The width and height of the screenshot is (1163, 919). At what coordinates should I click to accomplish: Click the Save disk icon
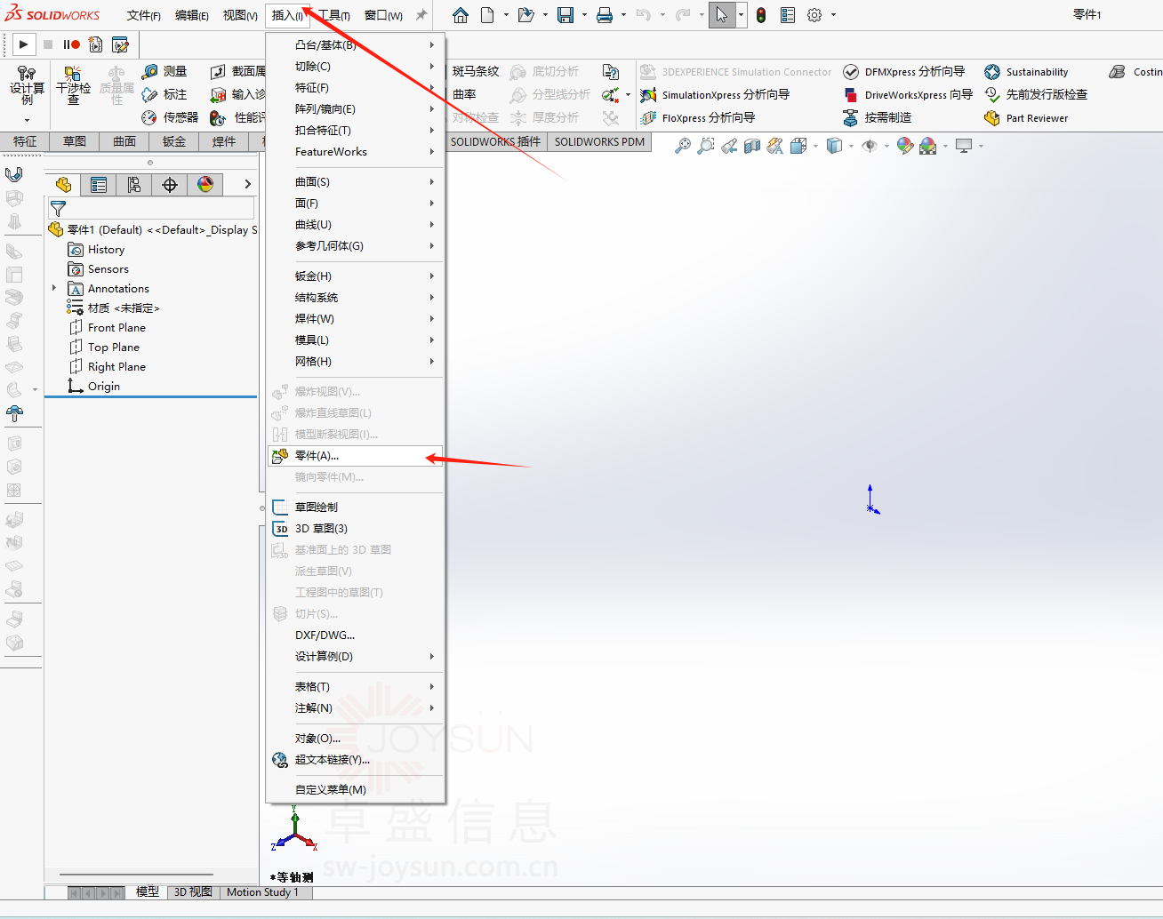pos(565,15)
